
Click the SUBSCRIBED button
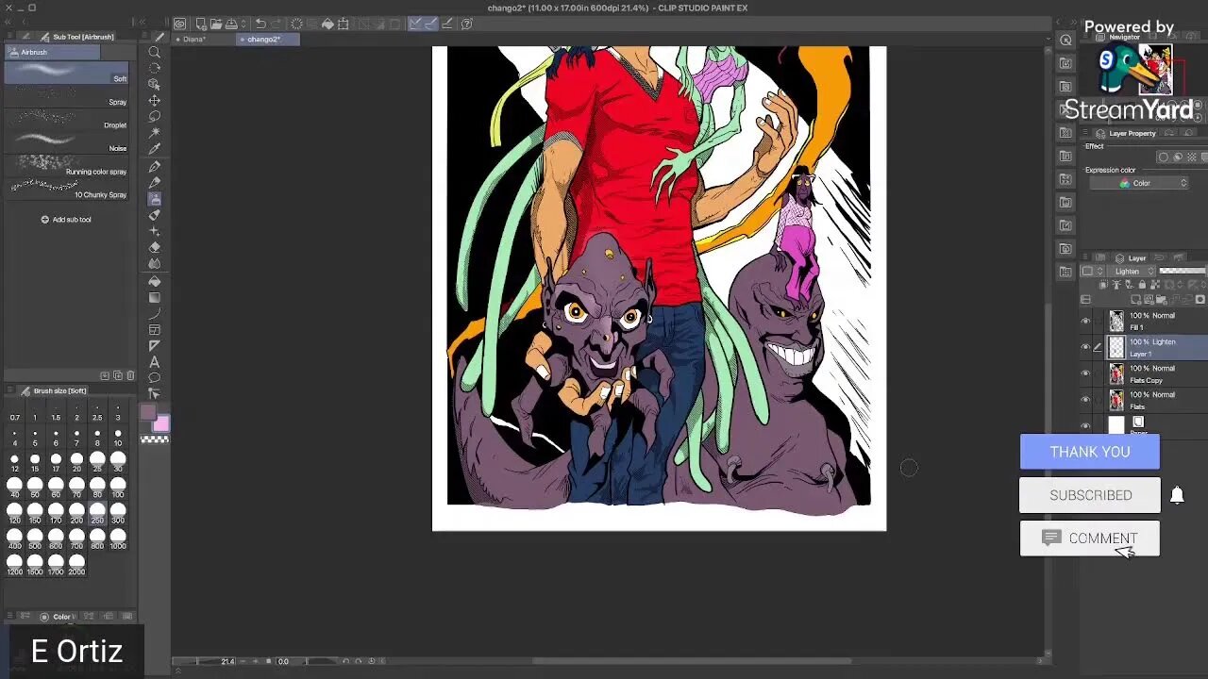(x=1090, y=495)
